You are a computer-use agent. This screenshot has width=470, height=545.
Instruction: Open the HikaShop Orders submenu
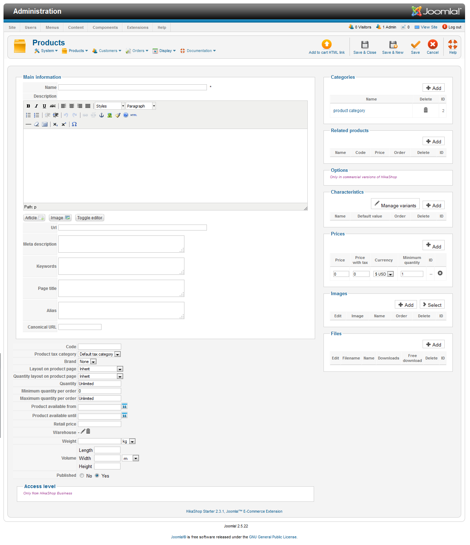pyautogui.click(x=137, y=51)
